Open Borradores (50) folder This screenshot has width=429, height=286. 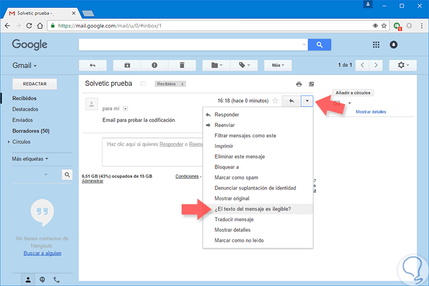31,131
